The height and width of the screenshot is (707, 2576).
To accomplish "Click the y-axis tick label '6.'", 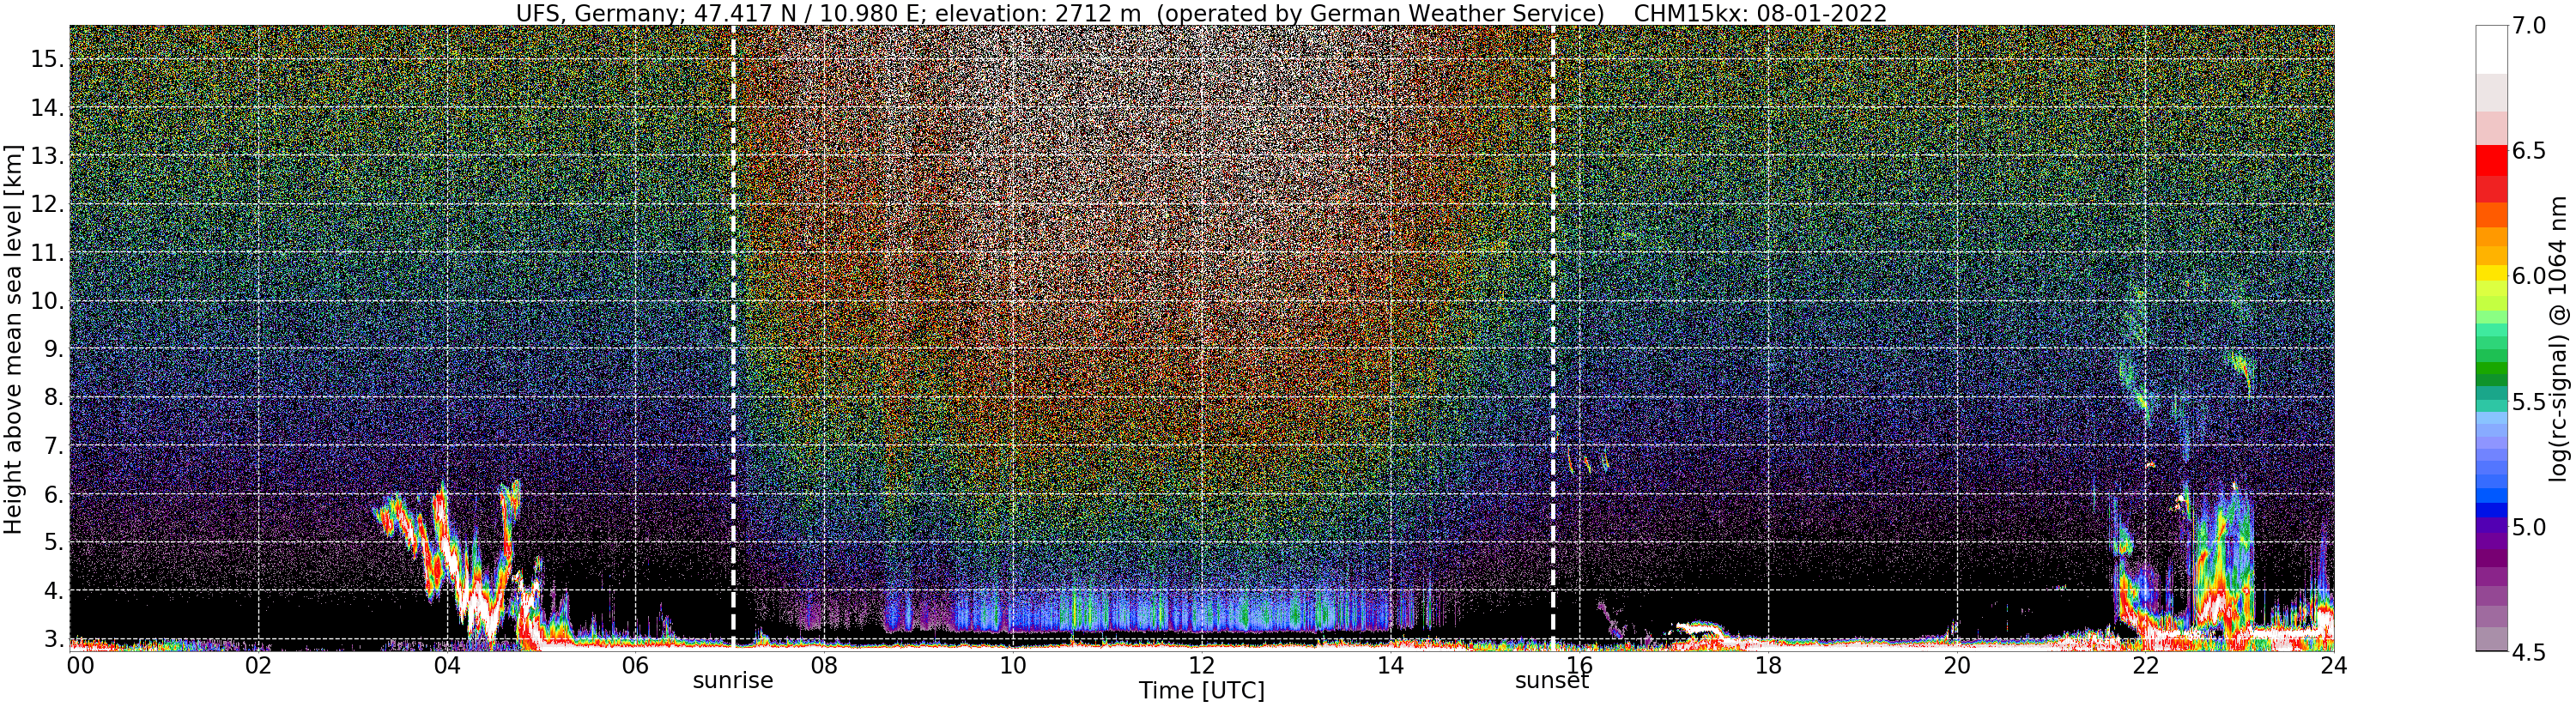I will pos(54,494).
